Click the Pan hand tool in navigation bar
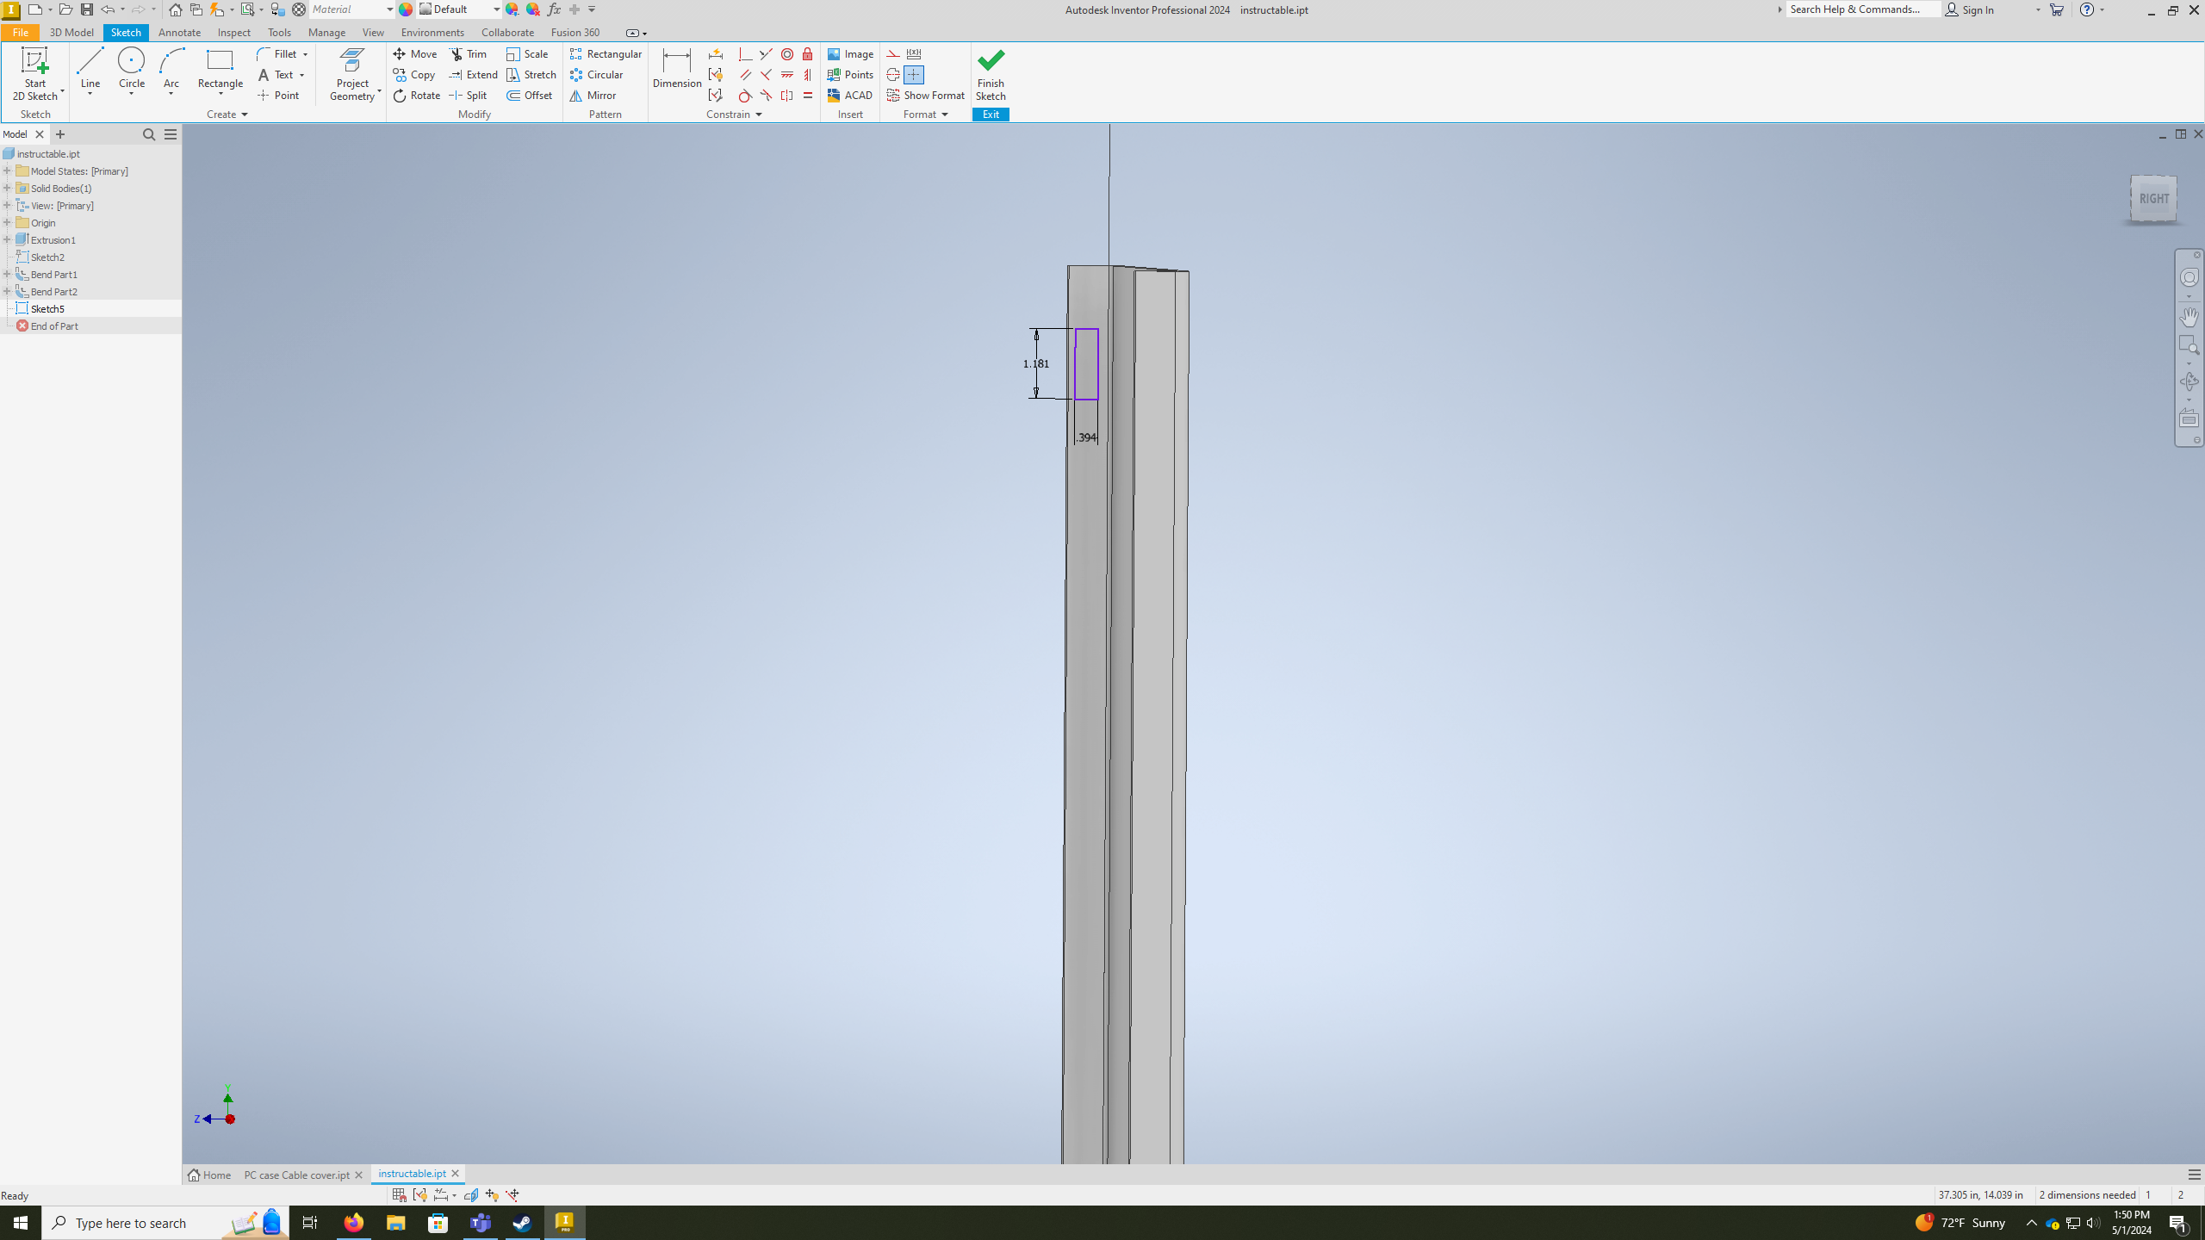This screenshot has width=2205, height=1240. (2189, 316)
